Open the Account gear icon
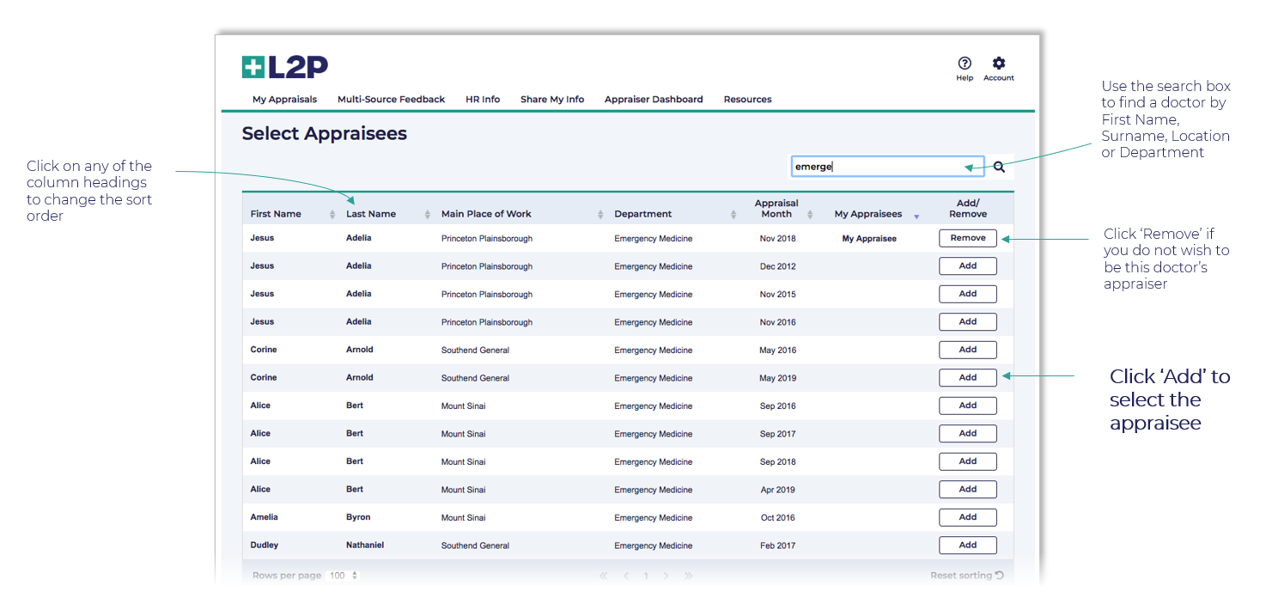 [x=998, y=64]
